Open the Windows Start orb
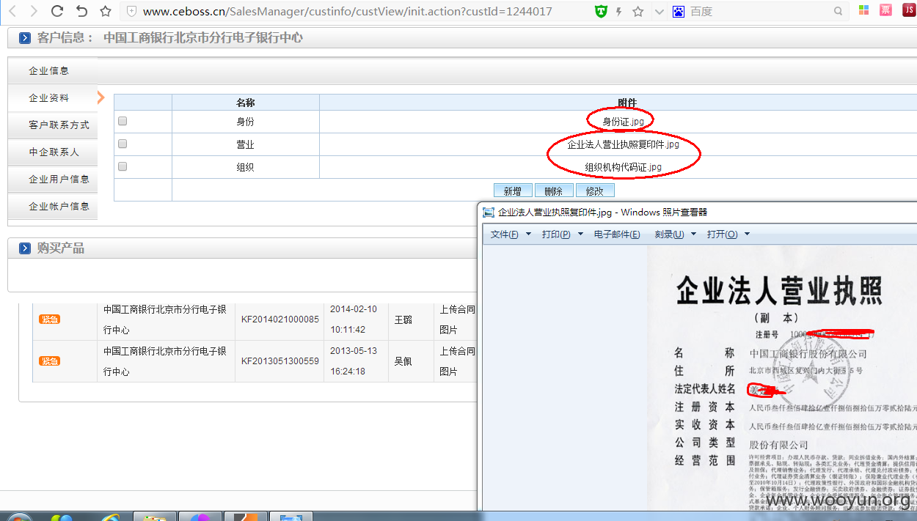The height and width of the screenshot is (521, 917). coord(20,516)
